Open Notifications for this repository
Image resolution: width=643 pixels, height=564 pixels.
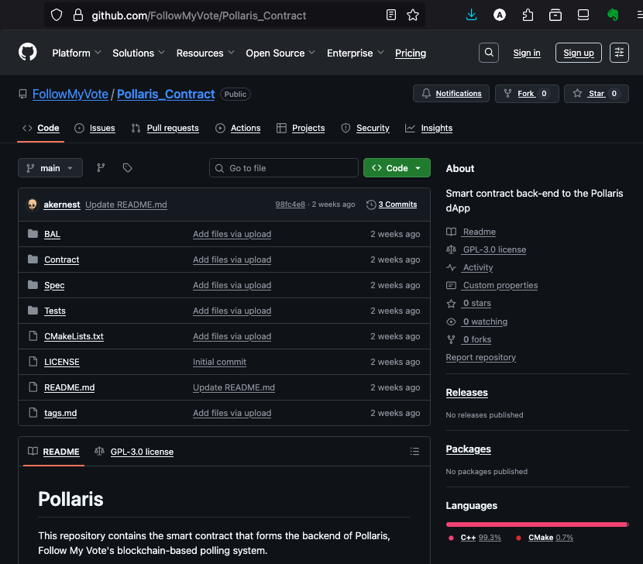(x=451, y=94)
